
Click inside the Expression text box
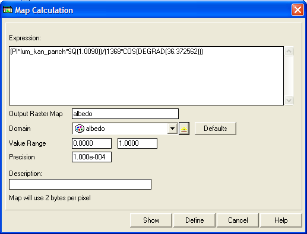click(x=146, y=76)
